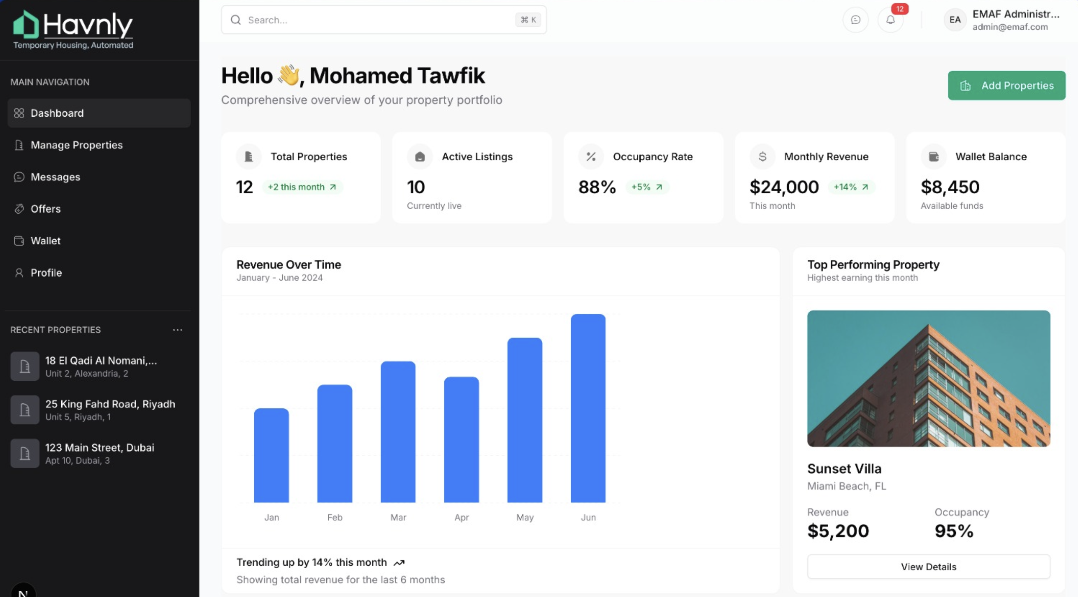This screenshot has height=597, width=1078.
Task: Click the June bar in revenue chart
Action: point(588,408)
